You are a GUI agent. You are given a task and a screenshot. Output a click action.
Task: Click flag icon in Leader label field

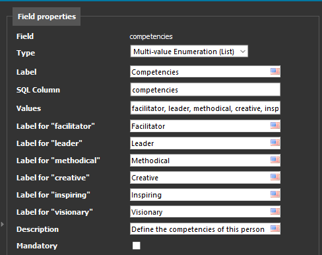pos(275,143)
